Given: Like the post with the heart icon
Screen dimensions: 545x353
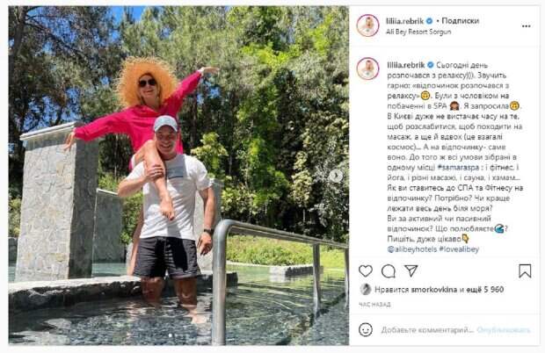Looking at the screenshot, I should [366, 270].
